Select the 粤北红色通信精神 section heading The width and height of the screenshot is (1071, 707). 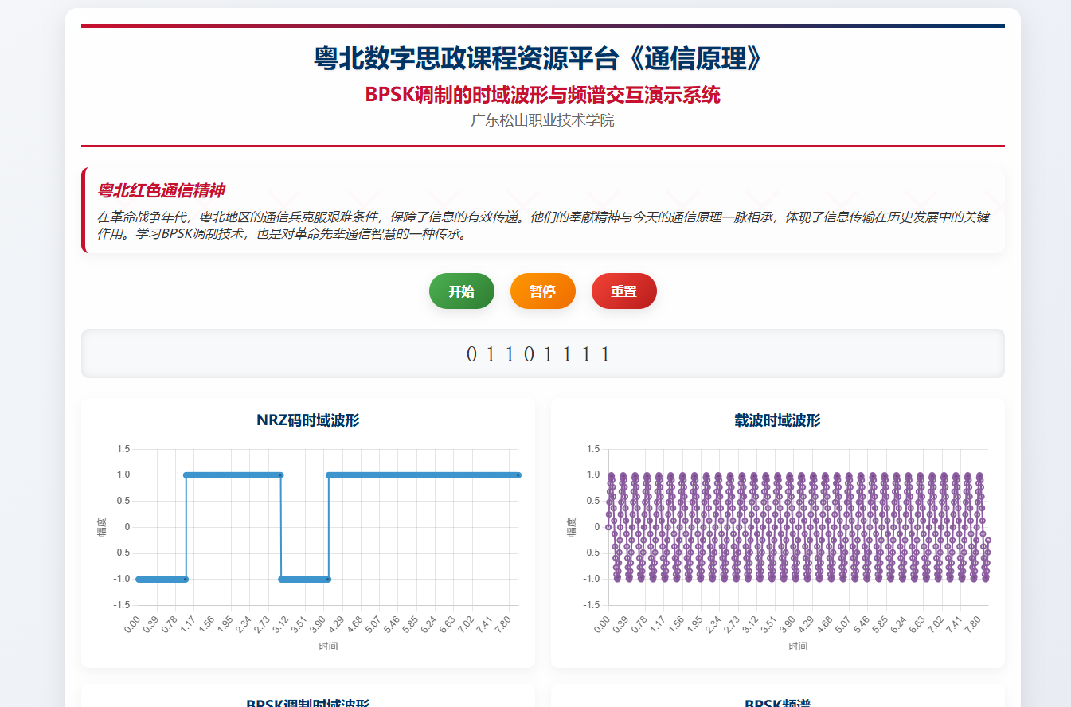(x=161, y=191)
